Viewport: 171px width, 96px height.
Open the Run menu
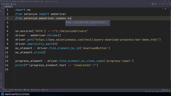point(27,1)
